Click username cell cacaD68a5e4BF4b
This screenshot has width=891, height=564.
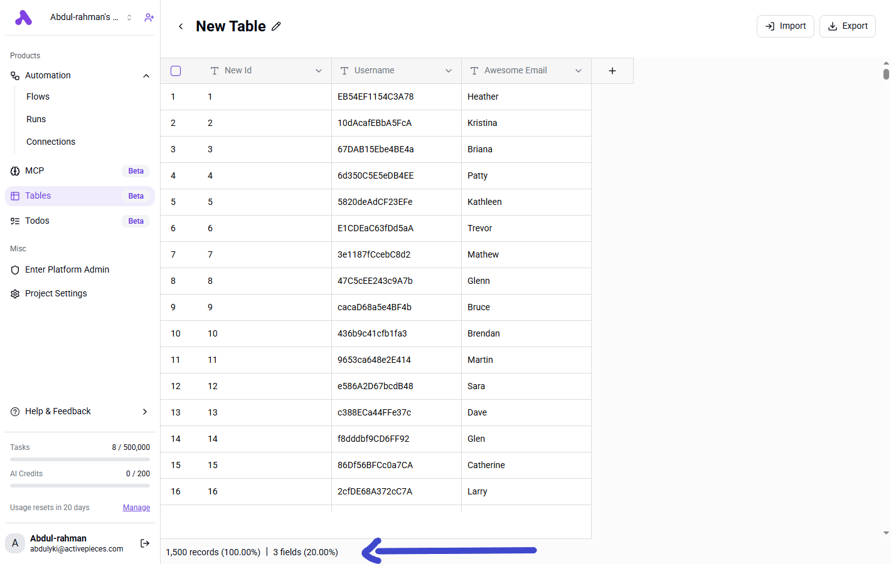pyautogui.click(x=397, y=307)
